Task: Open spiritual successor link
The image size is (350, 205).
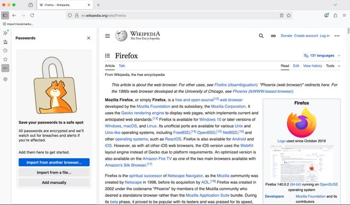Action: 145,176
